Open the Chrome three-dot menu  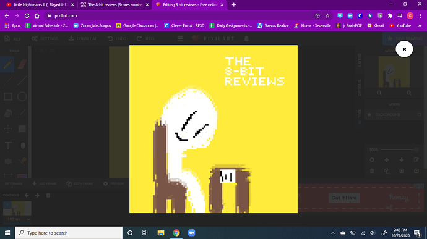420,16
